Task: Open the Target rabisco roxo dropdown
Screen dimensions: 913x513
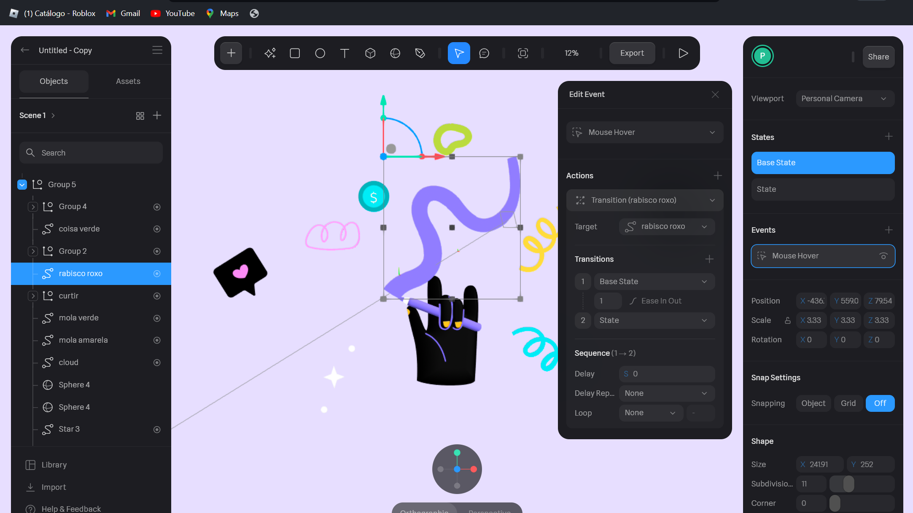Action: (x=667, y=227)
